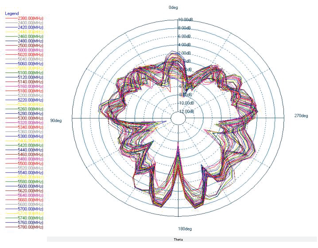Image resolution: width=318 pixels, height=248 pixels.
Task: Select the 5600.00(MHz) legend entry
Action: [30, 186]
